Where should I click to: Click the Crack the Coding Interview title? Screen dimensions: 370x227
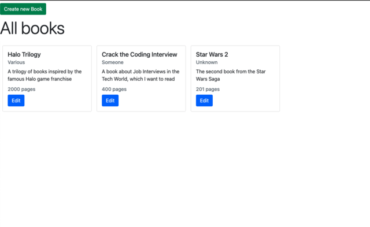click(139, 54)
